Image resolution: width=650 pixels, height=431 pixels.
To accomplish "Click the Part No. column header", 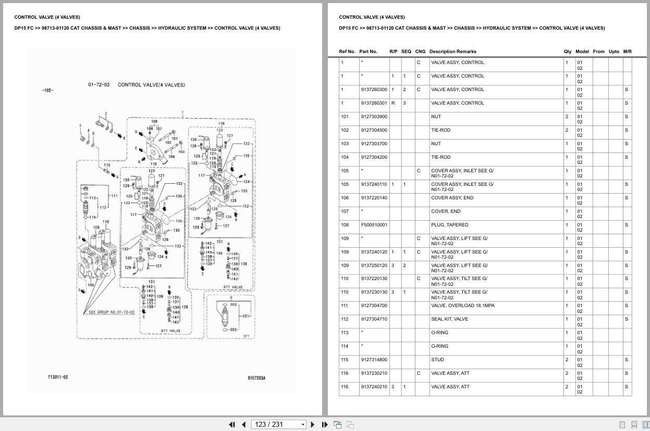I will 368,52.
